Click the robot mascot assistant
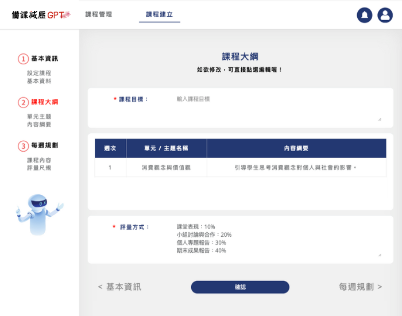 tap(39, 214)
